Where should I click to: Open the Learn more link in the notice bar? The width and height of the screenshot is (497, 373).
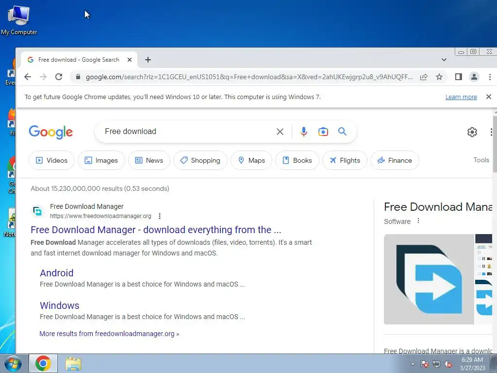point(461,97)
